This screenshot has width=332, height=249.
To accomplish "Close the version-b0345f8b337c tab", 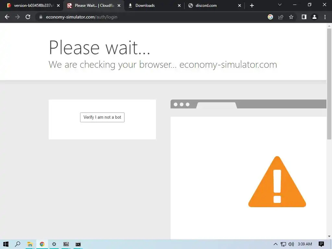I will (58, 6).
